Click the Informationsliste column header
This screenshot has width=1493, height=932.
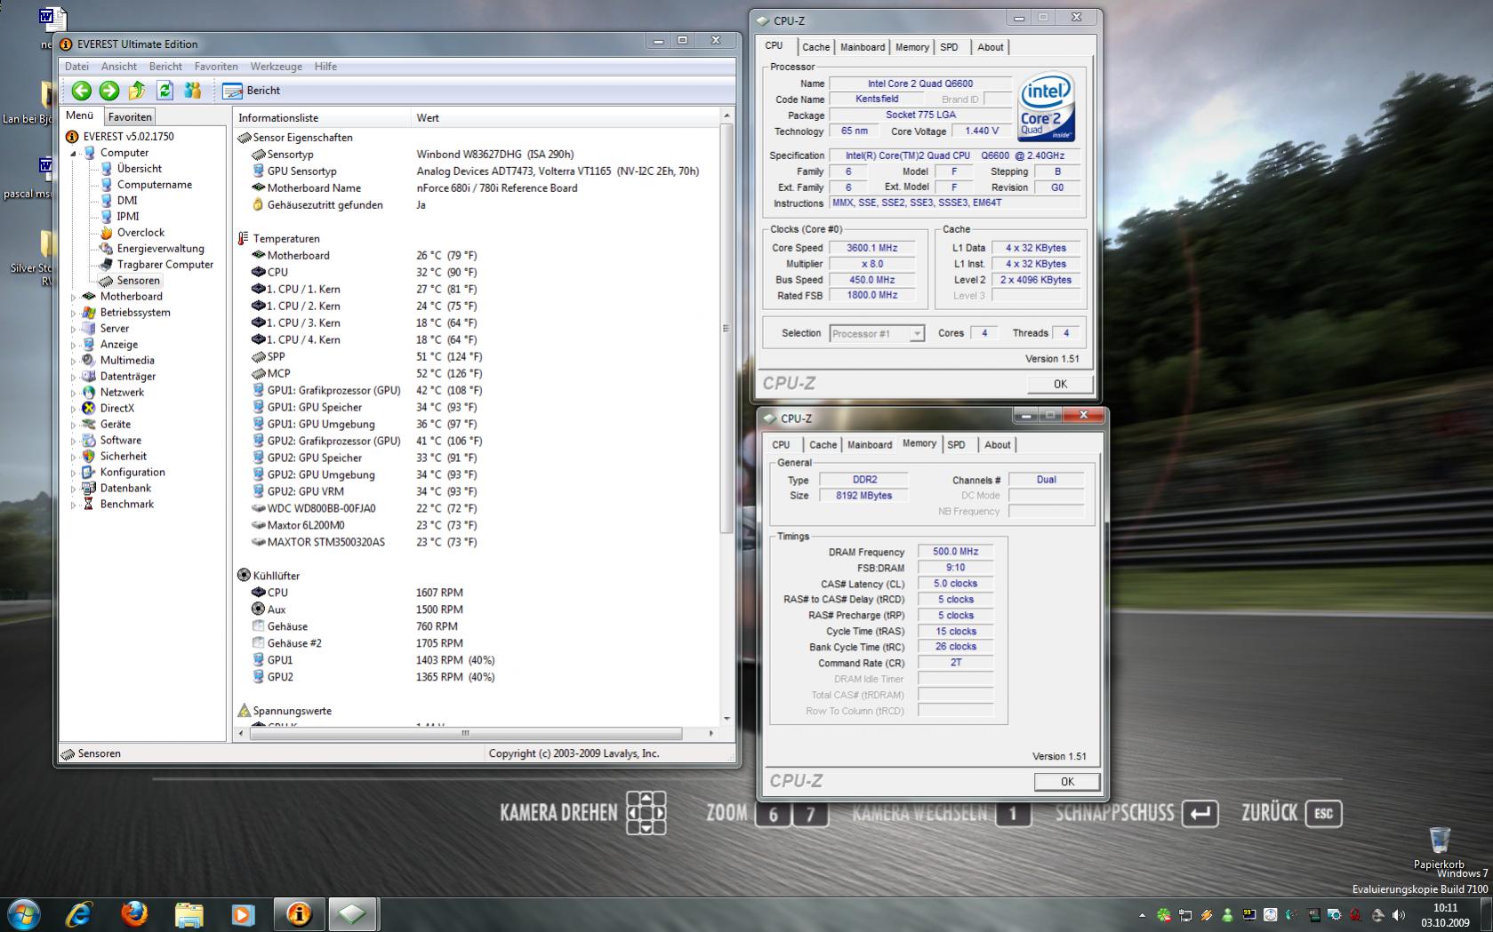pos(323,117)
